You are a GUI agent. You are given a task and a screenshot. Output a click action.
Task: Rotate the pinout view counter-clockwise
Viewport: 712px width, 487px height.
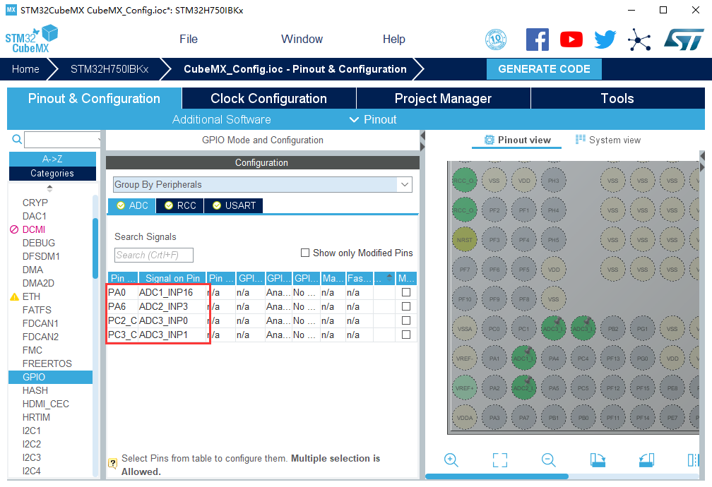[646, 459]
